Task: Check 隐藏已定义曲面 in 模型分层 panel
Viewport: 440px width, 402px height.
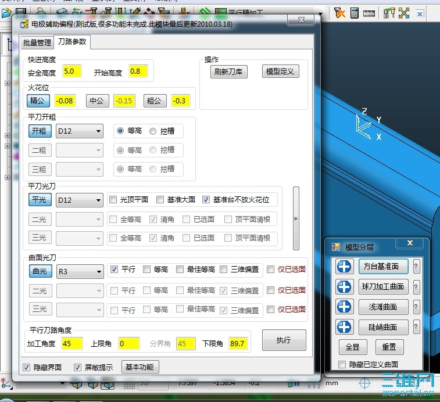Action: (342, 364)
